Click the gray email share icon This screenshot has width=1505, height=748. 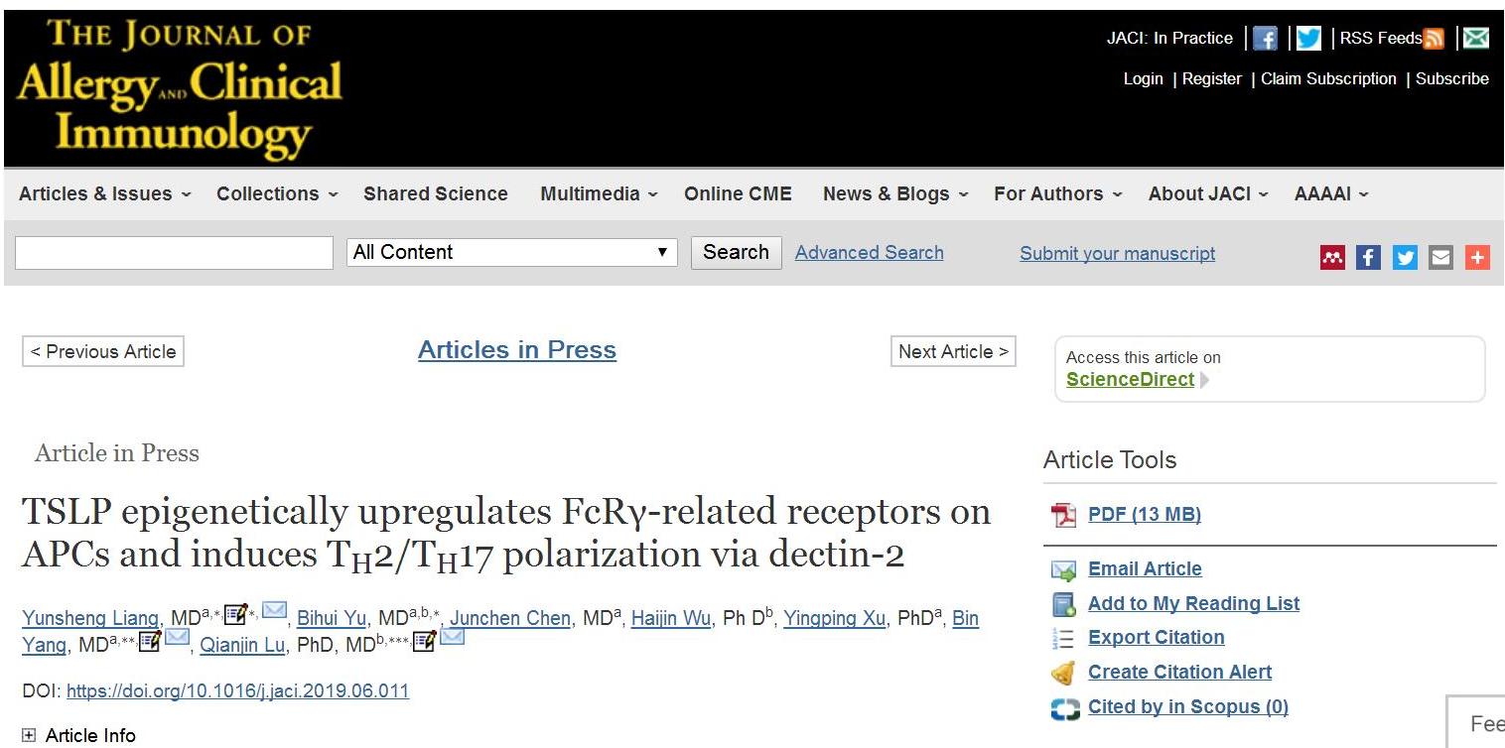click(x=1440, y=258)
